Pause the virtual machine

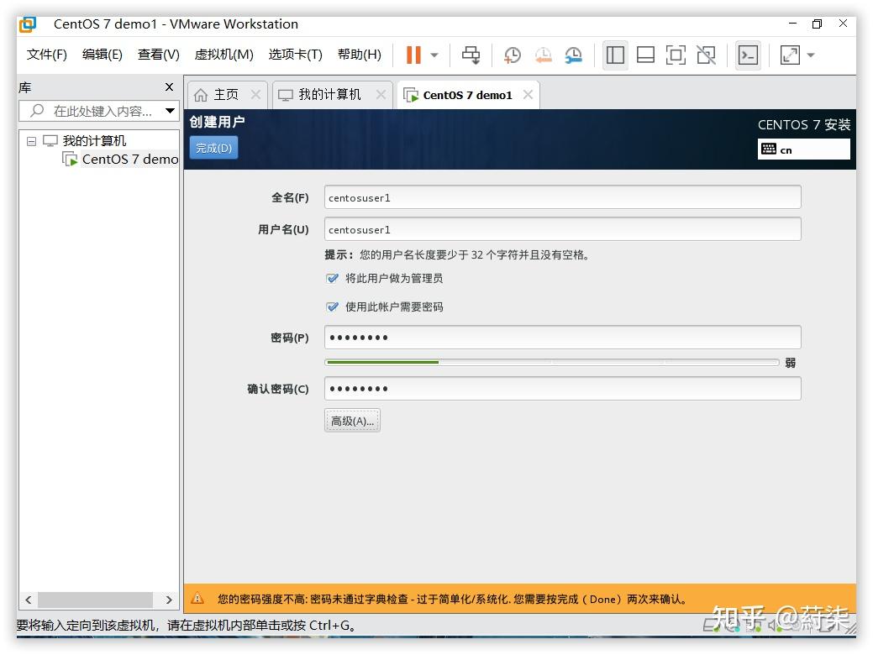[413, 55]
